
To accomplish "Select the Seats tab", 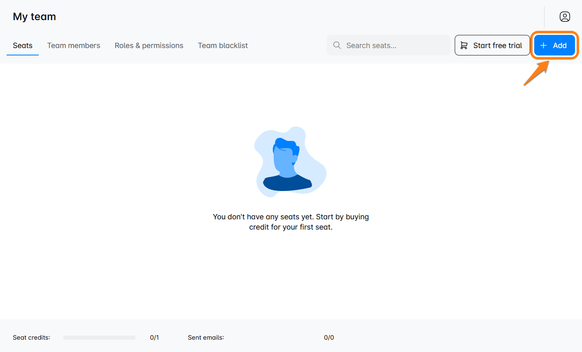I will (23, 45).
